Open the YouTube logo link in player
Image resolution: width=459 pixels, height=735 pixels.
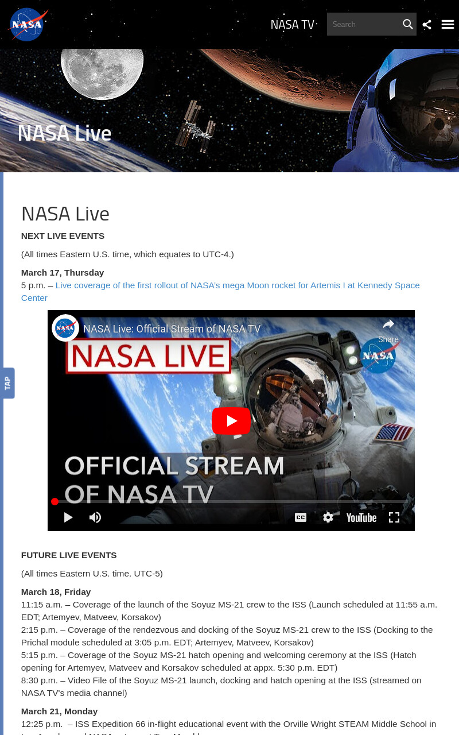click(x=361, y=517)
